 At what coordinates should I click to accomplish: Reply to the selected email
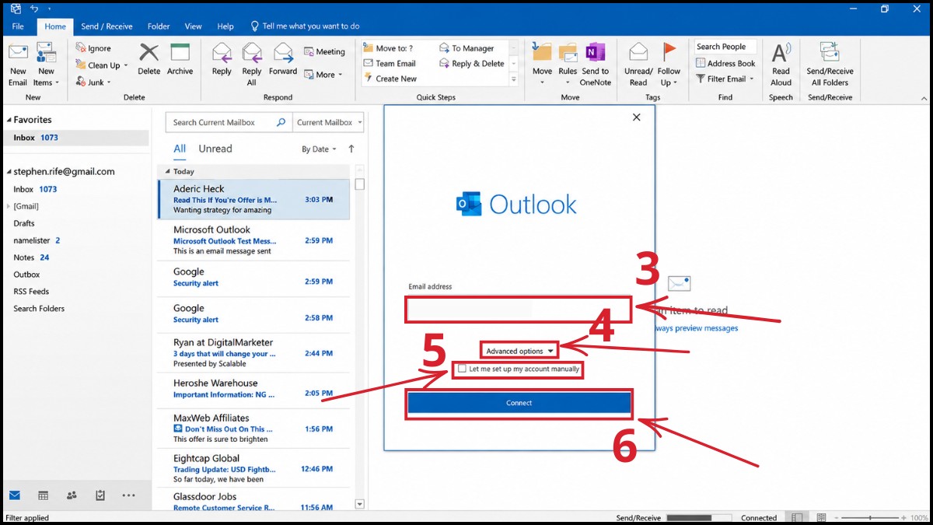pyautogui.click(x=222, y=59)
